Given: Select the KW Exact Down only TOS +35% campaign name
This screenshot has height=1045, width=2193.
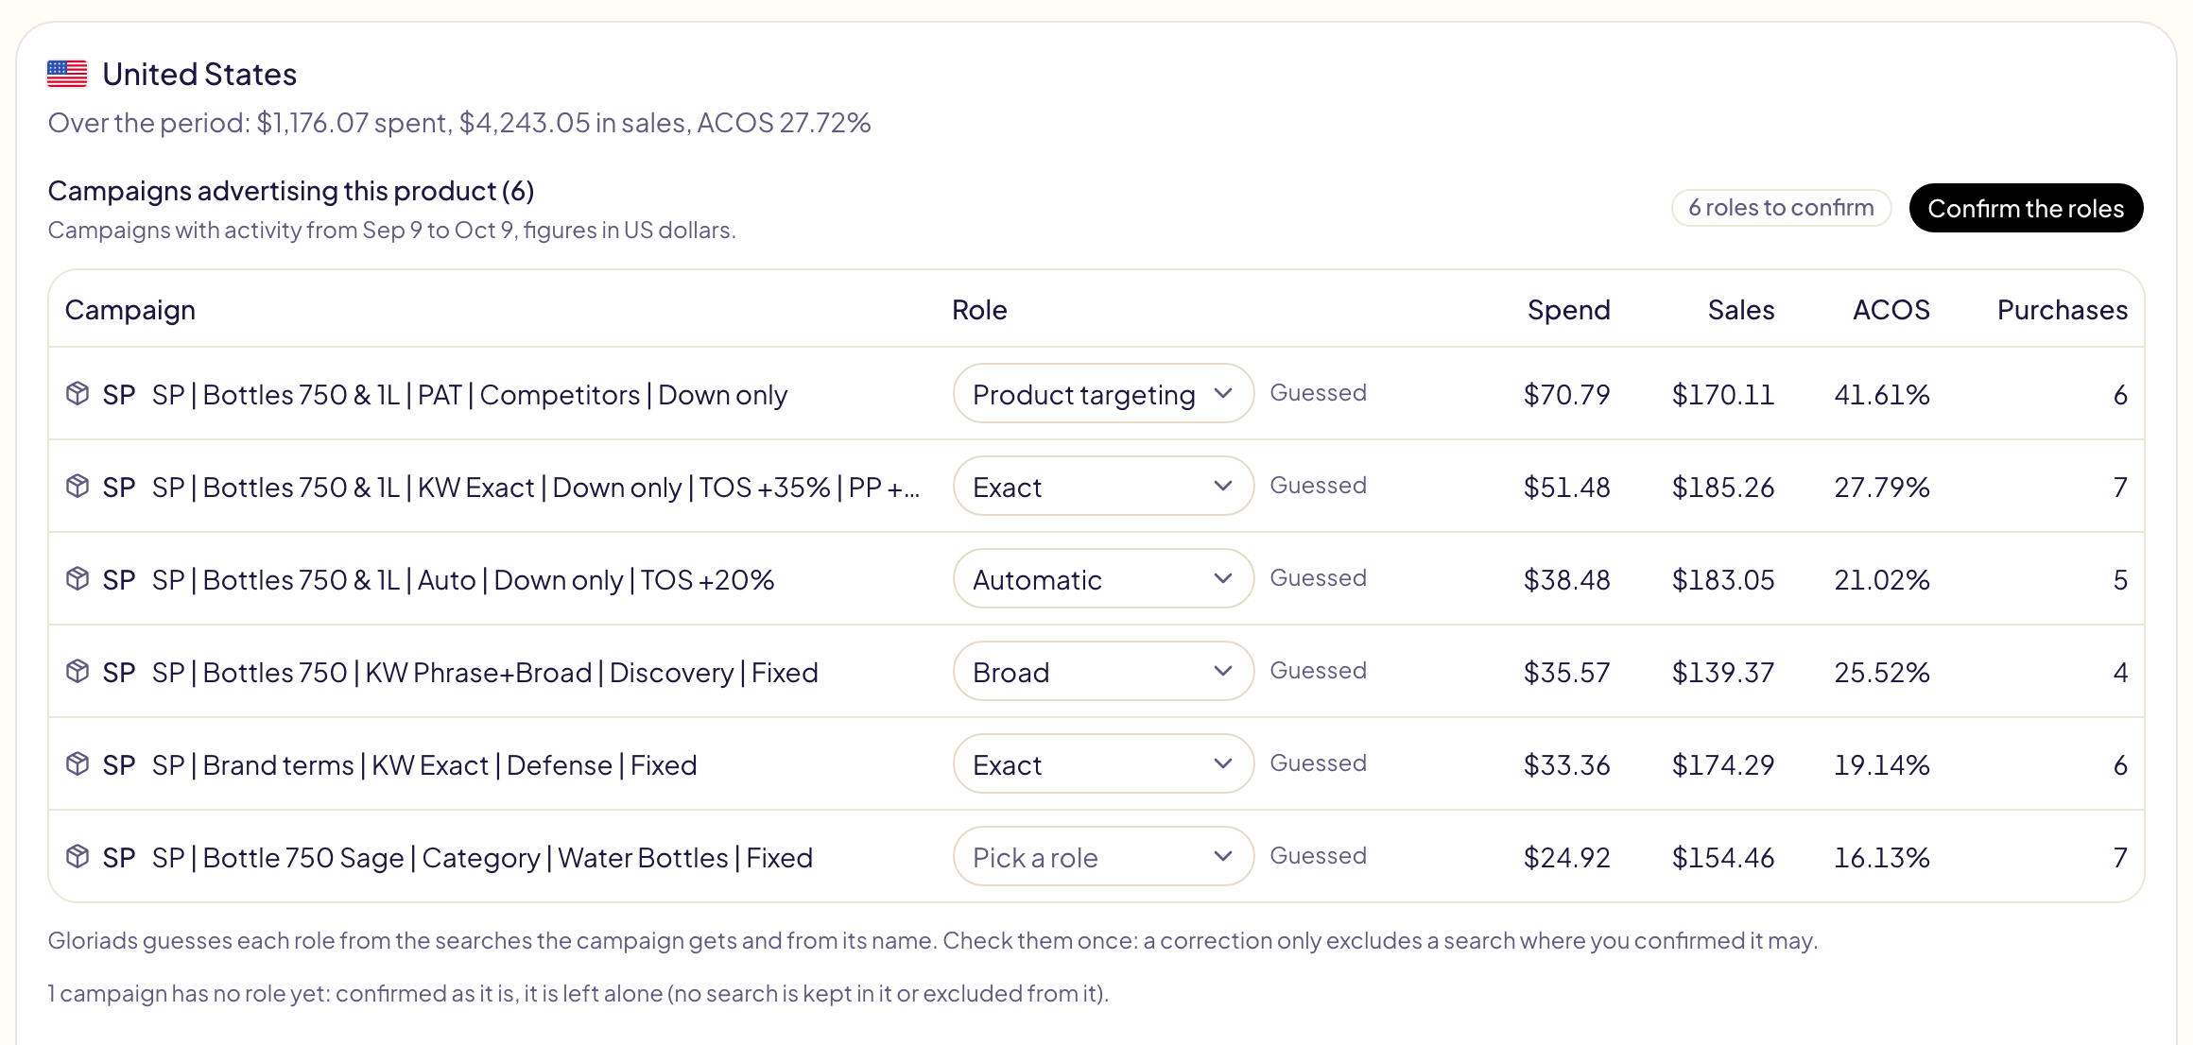Looking at the screenshot, I should (x=536, y=488).
